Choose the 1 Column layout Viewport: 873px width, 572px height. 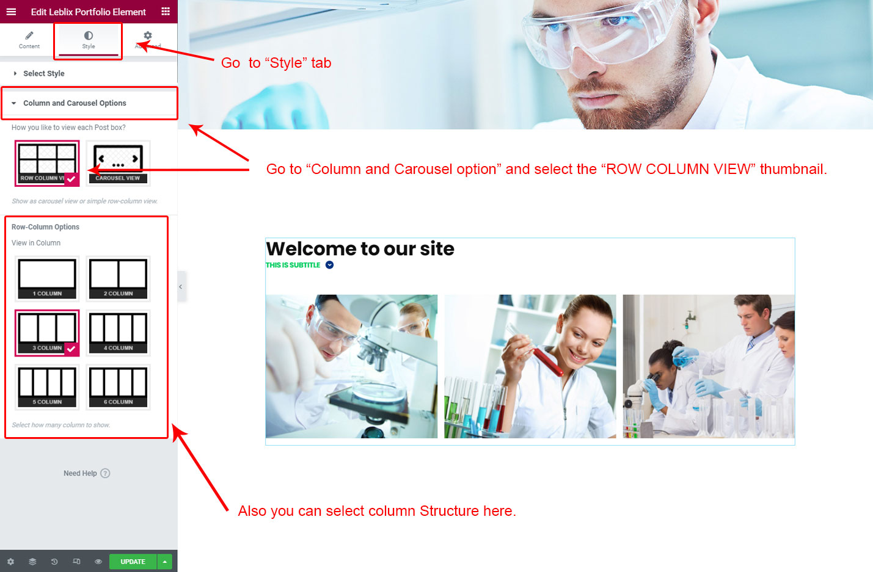[47, 279]
